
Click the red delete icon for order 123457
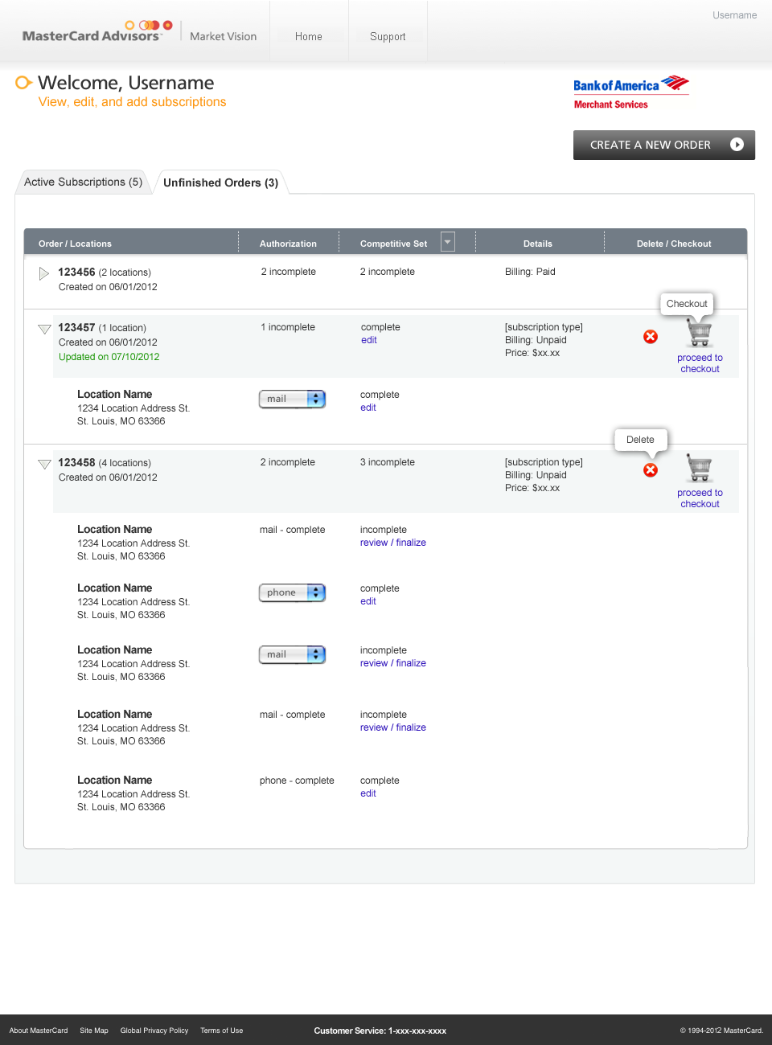(x=651, y=337)
